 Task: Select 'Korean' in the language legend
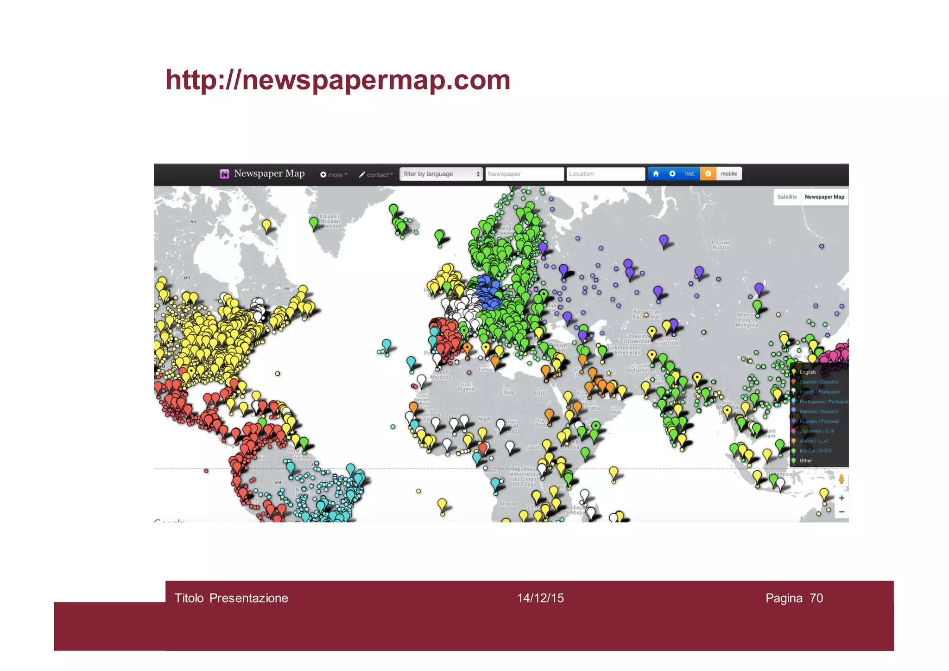(x=815, y=451)
